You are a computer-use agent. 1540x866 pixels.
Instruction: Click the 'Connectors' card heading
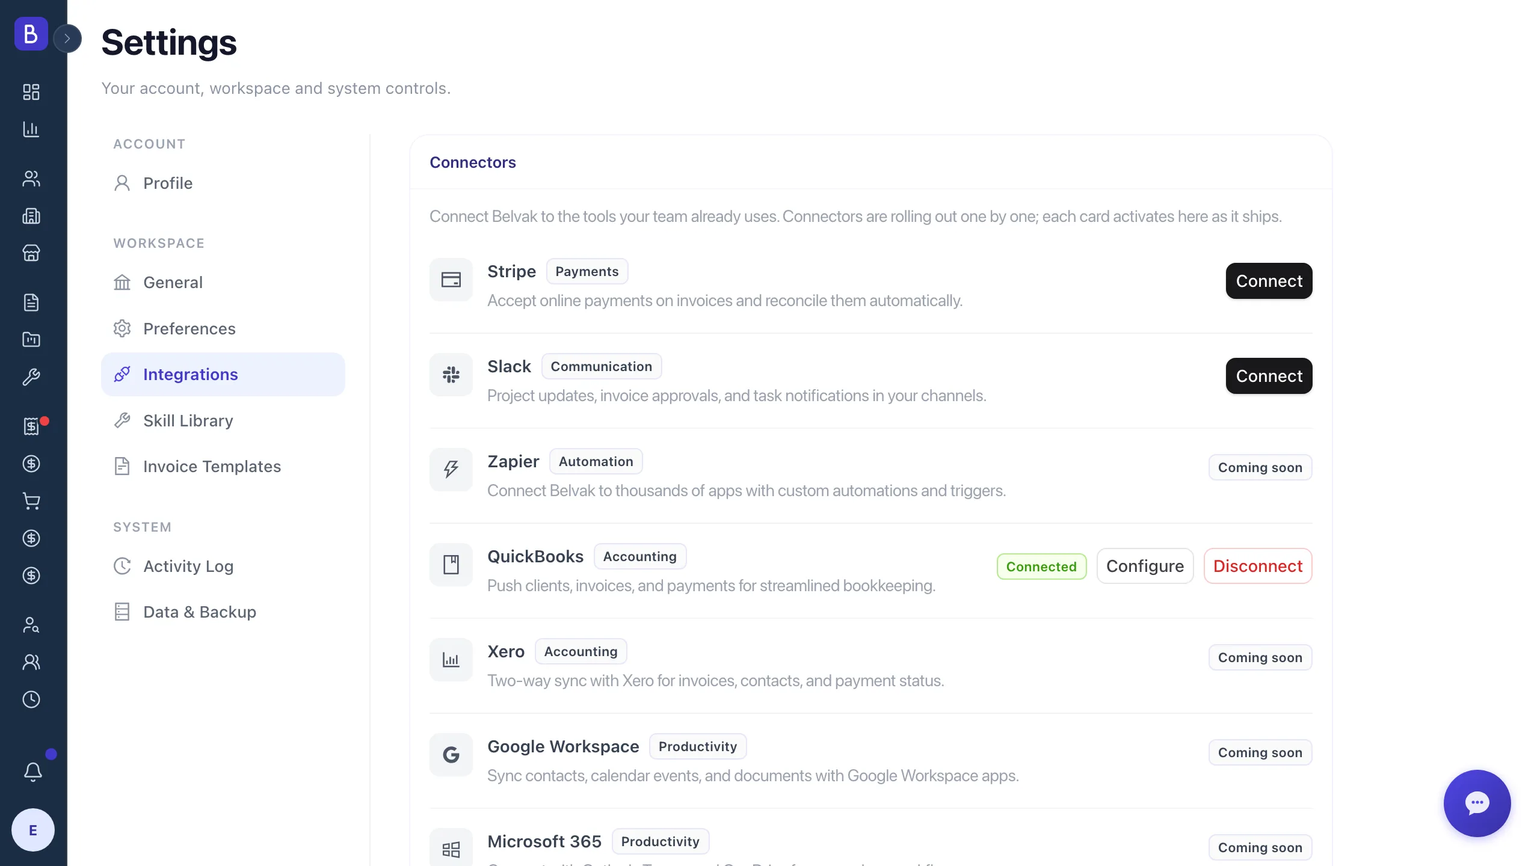[473, 162]
